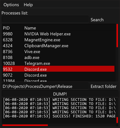Click the extract folder path field
Viewport: 120px width, 128px height.
tap(45, 86)
